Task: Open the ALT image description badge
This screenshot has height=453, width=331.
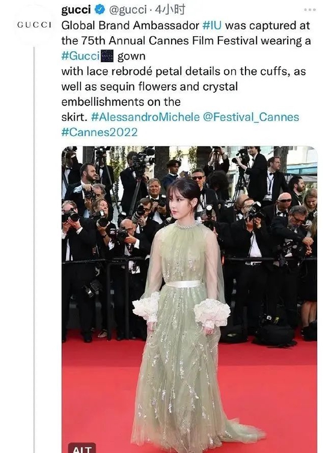Action: (82, 448)
